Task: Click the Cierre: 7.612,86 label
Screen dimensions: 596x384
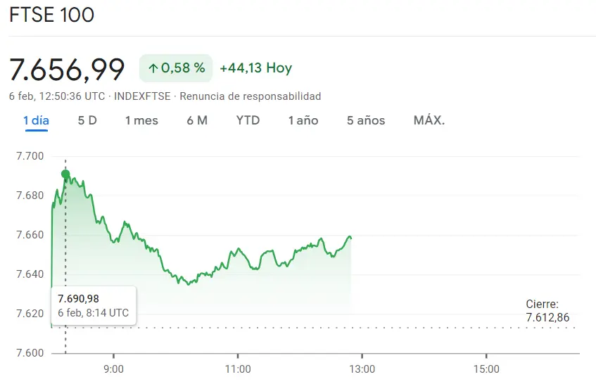Action: tap(547, 311)
